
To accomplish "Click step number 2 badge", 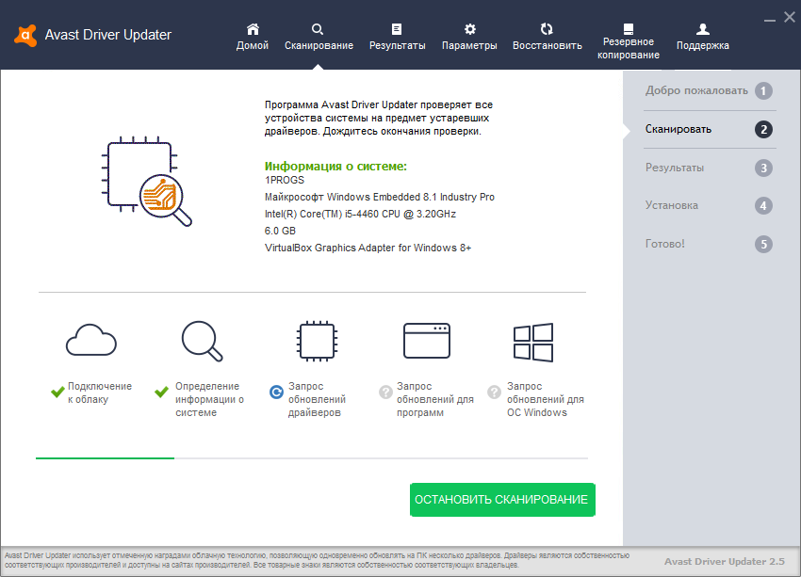I will (x=763, y=130).
